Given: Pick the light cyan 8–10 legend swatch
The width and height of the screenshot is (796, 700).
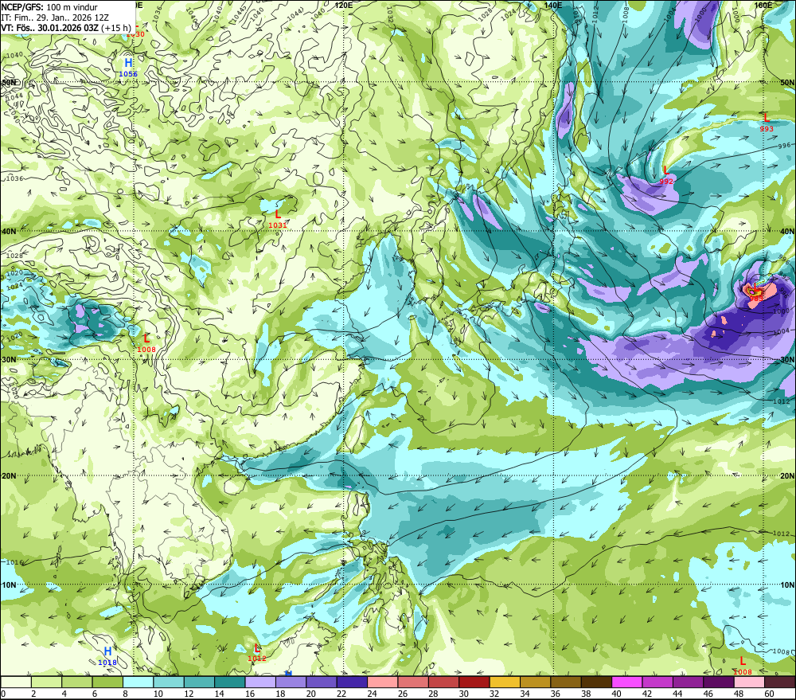Looking at the screenshot, I should (x=138, y=682).
